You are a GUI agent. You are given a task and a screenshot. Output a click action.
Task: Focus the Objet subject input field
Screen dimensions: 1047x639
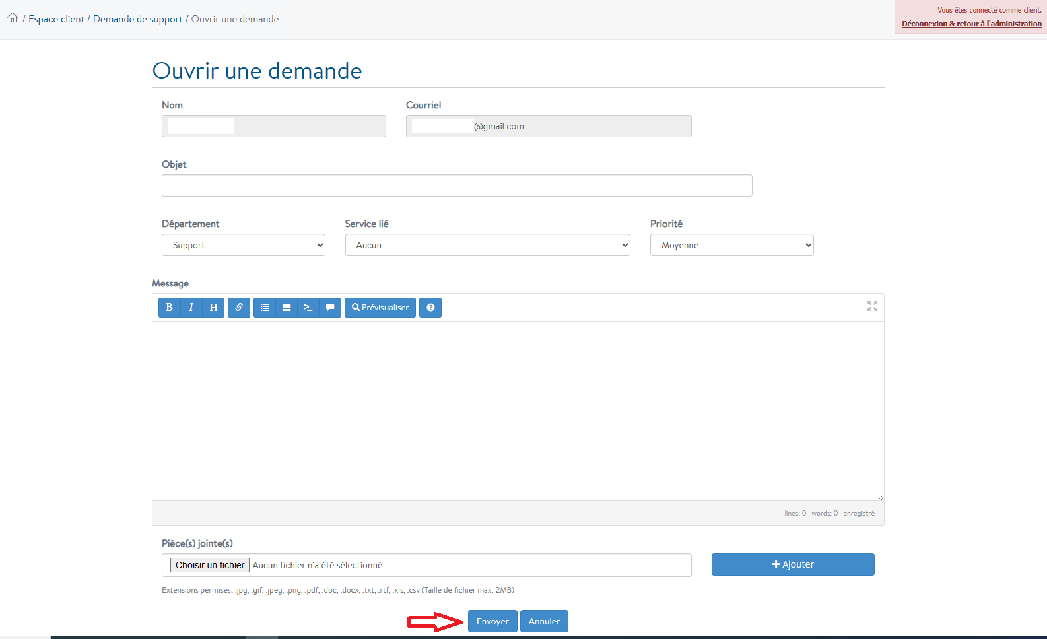tap(457, 185)
